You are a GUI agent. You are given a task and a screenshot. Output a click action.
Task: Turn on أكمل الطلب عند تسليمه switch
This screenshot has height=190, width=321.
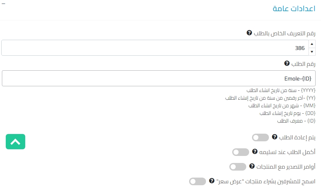coord(241,152)
